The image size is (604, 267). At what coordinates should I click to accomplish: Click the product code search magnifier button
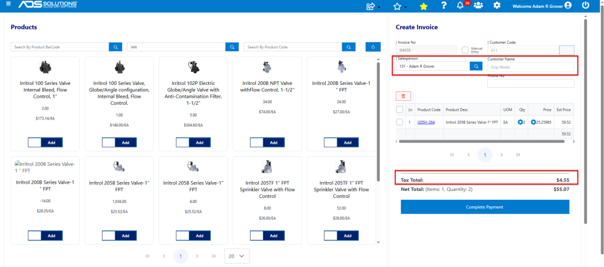[x=348, y=47]
